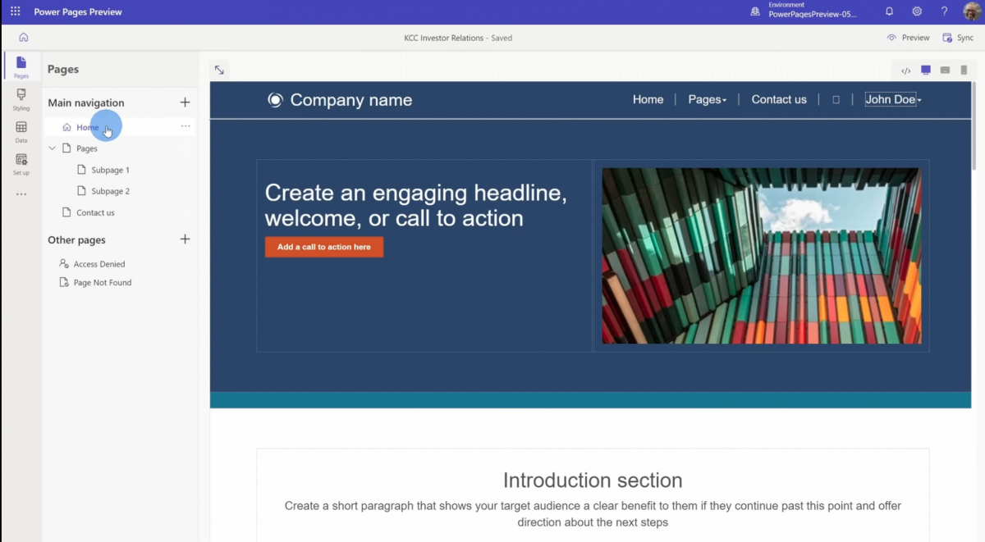Open the Data workspace icon
Image resolution: width=985 pixels, height=542 pixels.
[x=21, y=131]
